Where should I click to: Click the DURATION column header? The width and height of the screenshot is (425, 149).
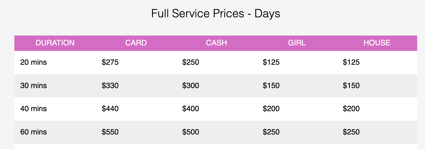55,43
